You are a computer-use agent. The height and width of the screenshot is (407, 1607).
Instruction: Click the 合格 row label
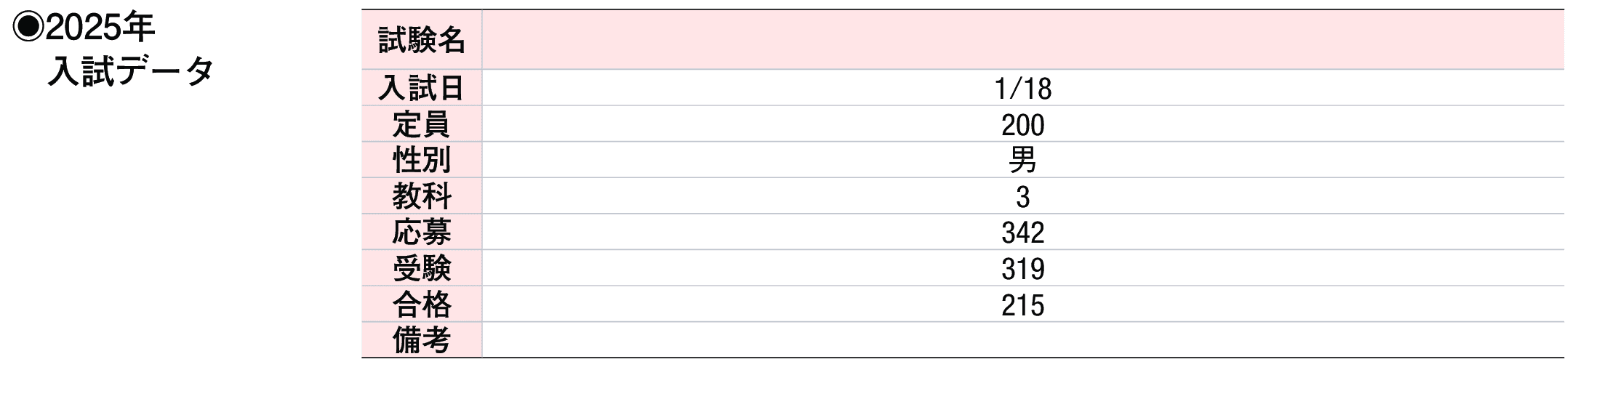pyautogui.click(x=422, y=305)
